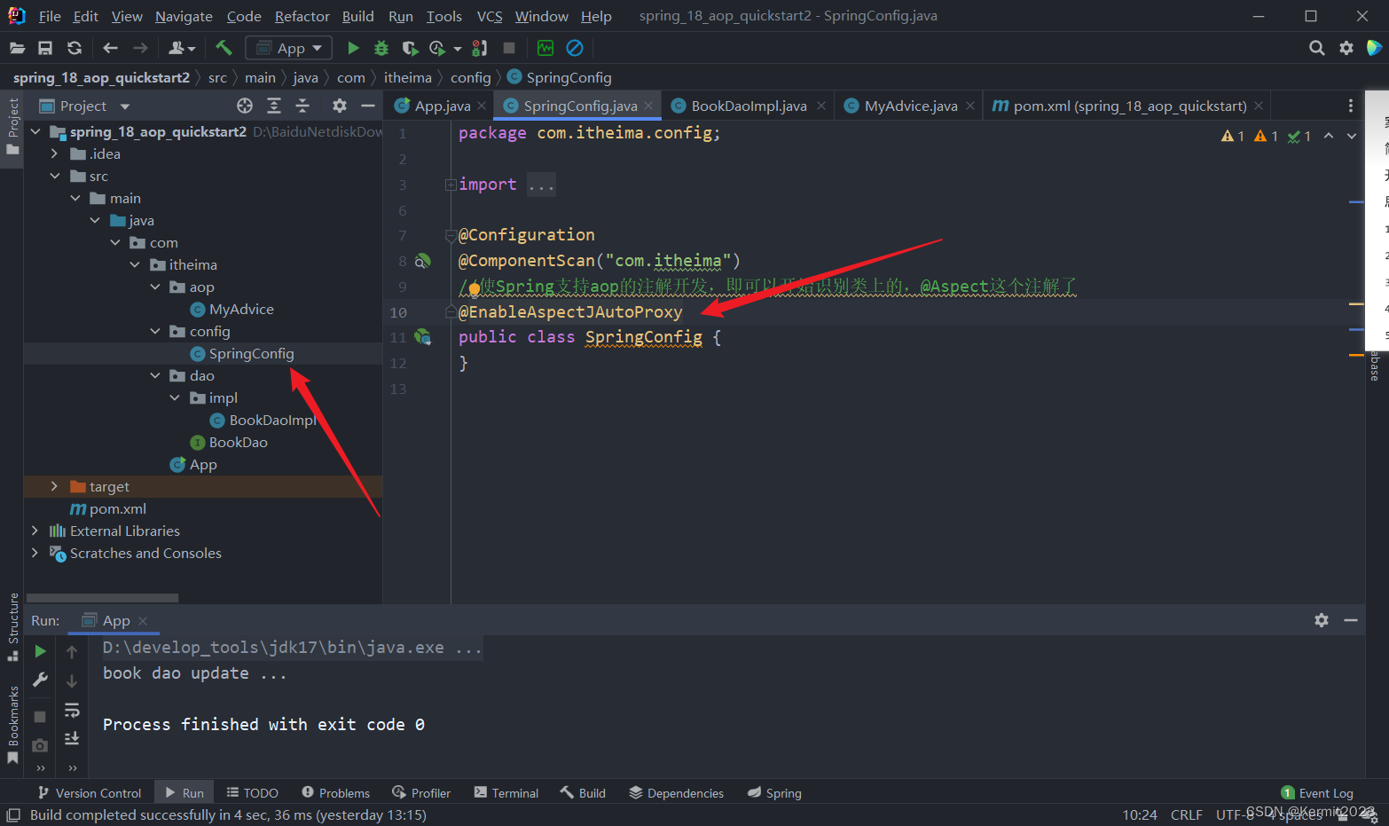This screenshot has height=826, width=1389.
Task: Click the wrench icon in Run panel
Action: 40,680
